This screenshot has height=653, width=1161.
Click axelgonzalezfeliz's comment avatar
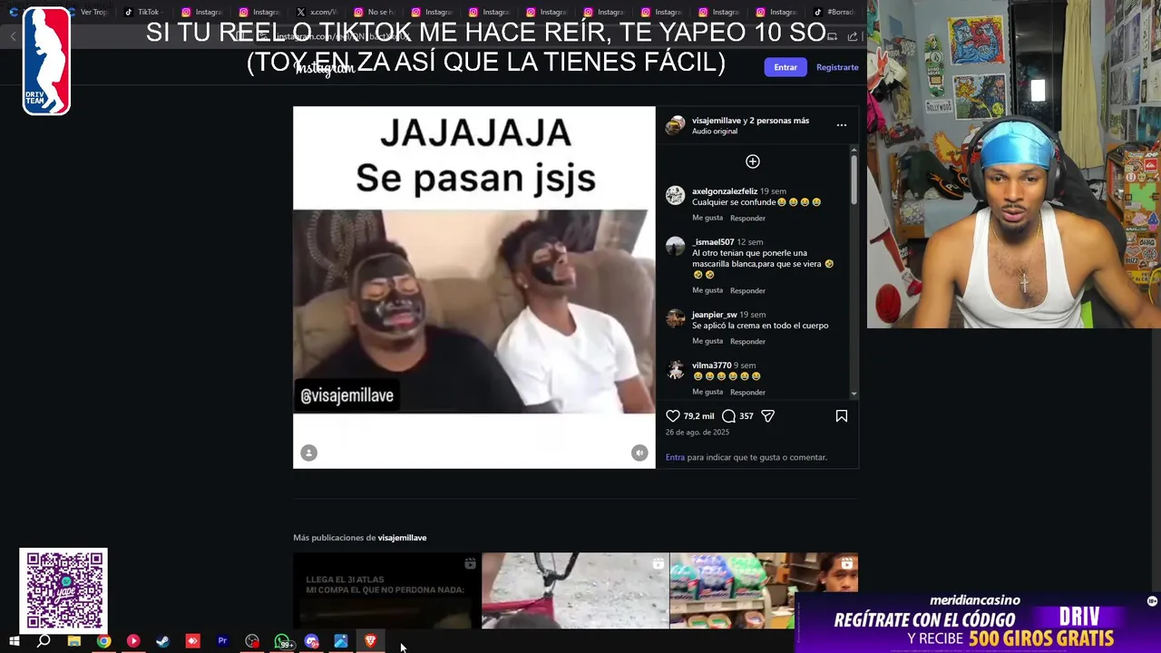(x=675, y=195)
